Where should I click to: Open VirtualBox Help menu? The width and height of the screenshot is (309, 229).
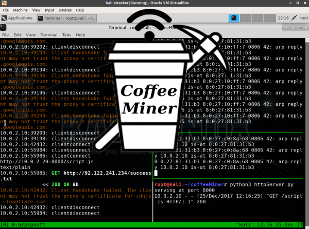[81, 10]
